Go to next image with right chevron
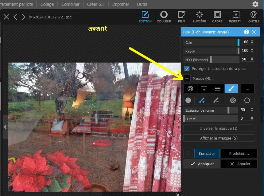The image size is (264, 196). [x=24, y=17]
